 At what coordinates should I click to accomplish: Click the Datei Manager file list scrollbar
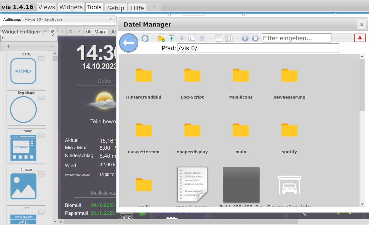point(362,85)
